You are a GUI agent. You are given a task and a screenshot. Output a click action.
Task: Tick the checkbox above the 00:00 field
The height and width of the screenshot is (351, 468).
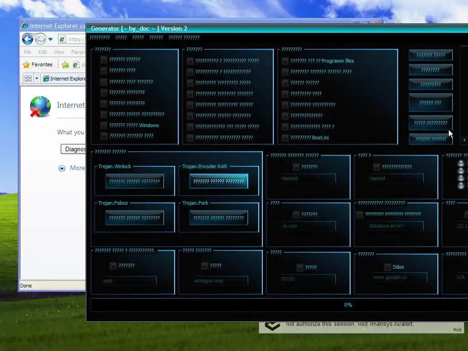[x=300, y=267]
